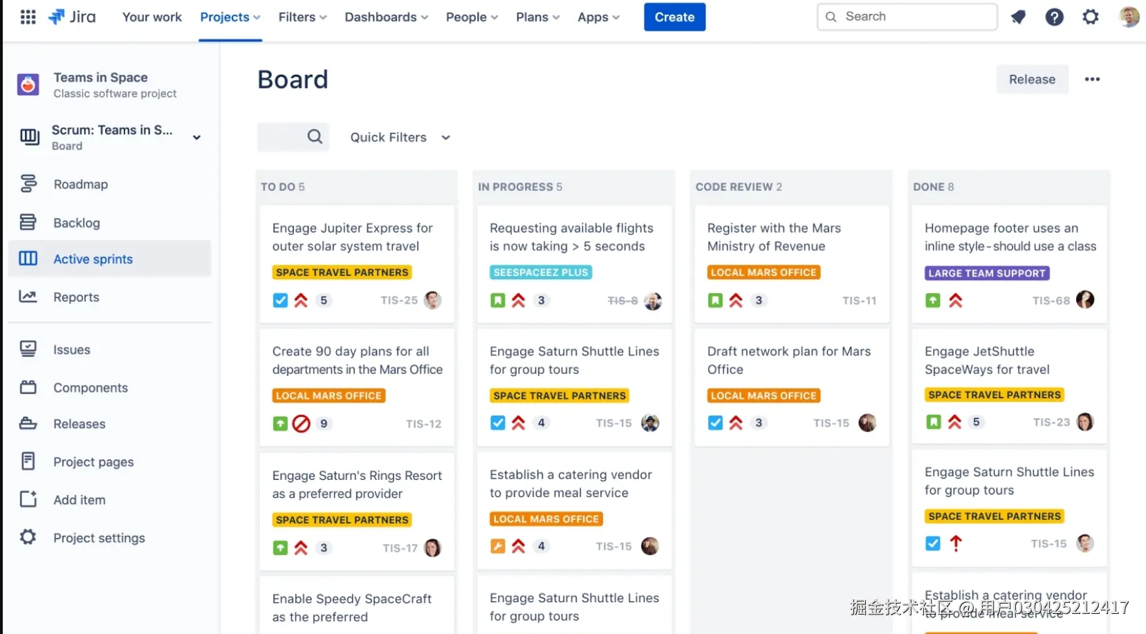Click the assignee avatar on TIS-68
Screen dimensions: 1146x634
coord(1085,299)
